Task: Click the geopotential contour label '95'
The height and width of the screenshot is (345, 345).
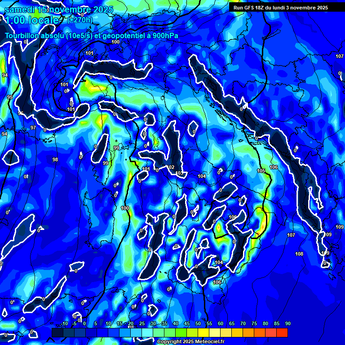Action: (x=10, y=97)
